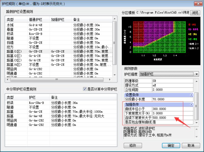Collapse the 设置条件 section chevron
This screenshot has width=204, height=152.
(x=191, y=95)
